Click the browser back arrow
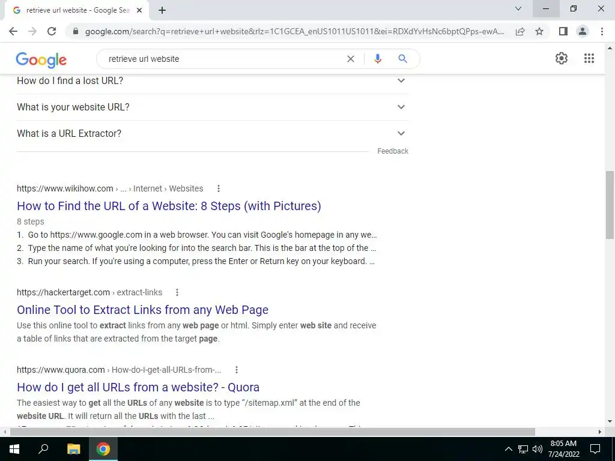Viewport: 615px width, 461px height. click(x=13, y=31)
